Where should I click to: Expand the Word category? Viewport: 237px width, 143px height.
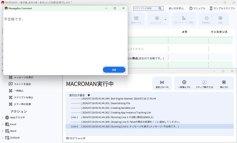2,131
